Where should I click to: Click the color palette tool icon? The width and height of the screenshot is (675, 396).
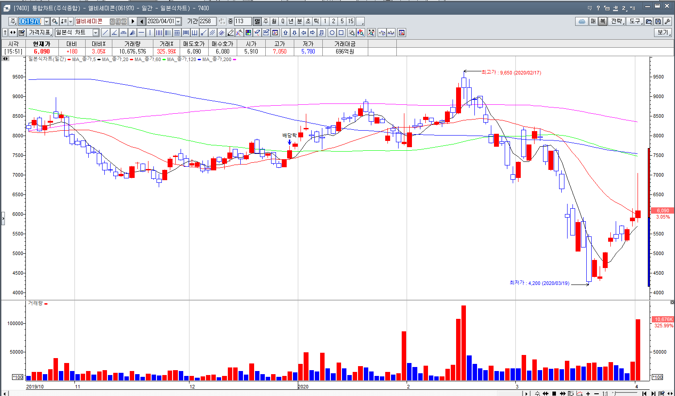(248, 33)
